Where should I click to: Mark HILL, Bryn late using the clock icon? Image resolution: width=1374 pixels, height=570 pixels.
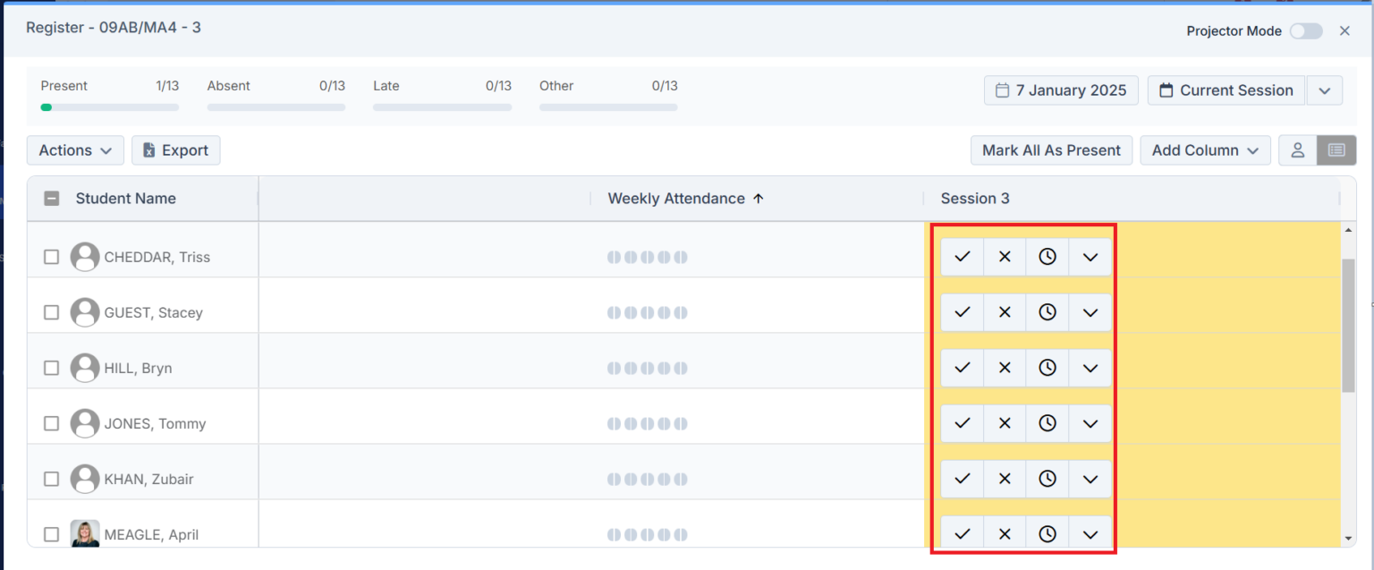coord(1047,367)
